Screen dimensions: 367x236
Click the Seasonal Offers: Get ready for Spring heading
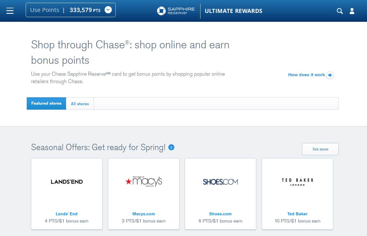click(x=98, y=147)
